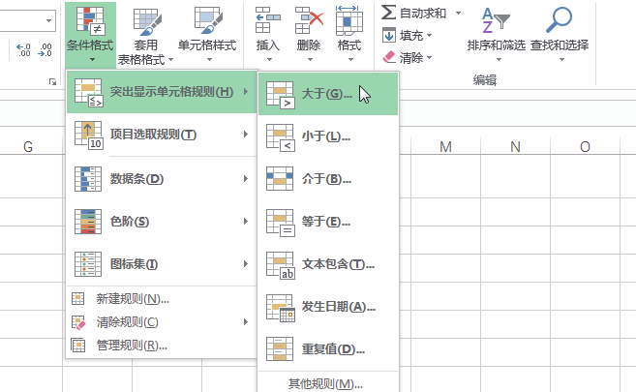636x392 pixels.
Task: Select 大于(G) greater than rule
Action: pyautogui.click(x=328, y=94)
